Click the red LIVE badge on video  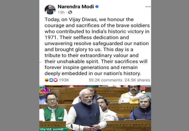[143, 88]
